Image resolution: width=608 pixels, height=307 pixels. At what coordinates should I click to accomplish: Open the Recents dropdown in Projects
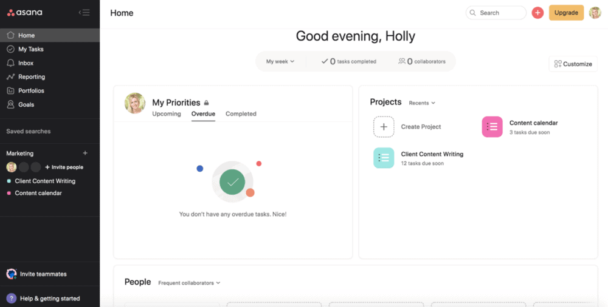(x=422, y=103)
